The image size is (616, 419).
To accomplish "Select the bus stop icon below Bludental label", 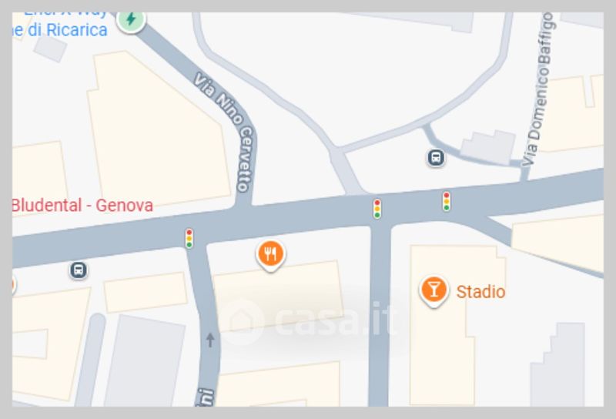I will (x=79, y=270).
